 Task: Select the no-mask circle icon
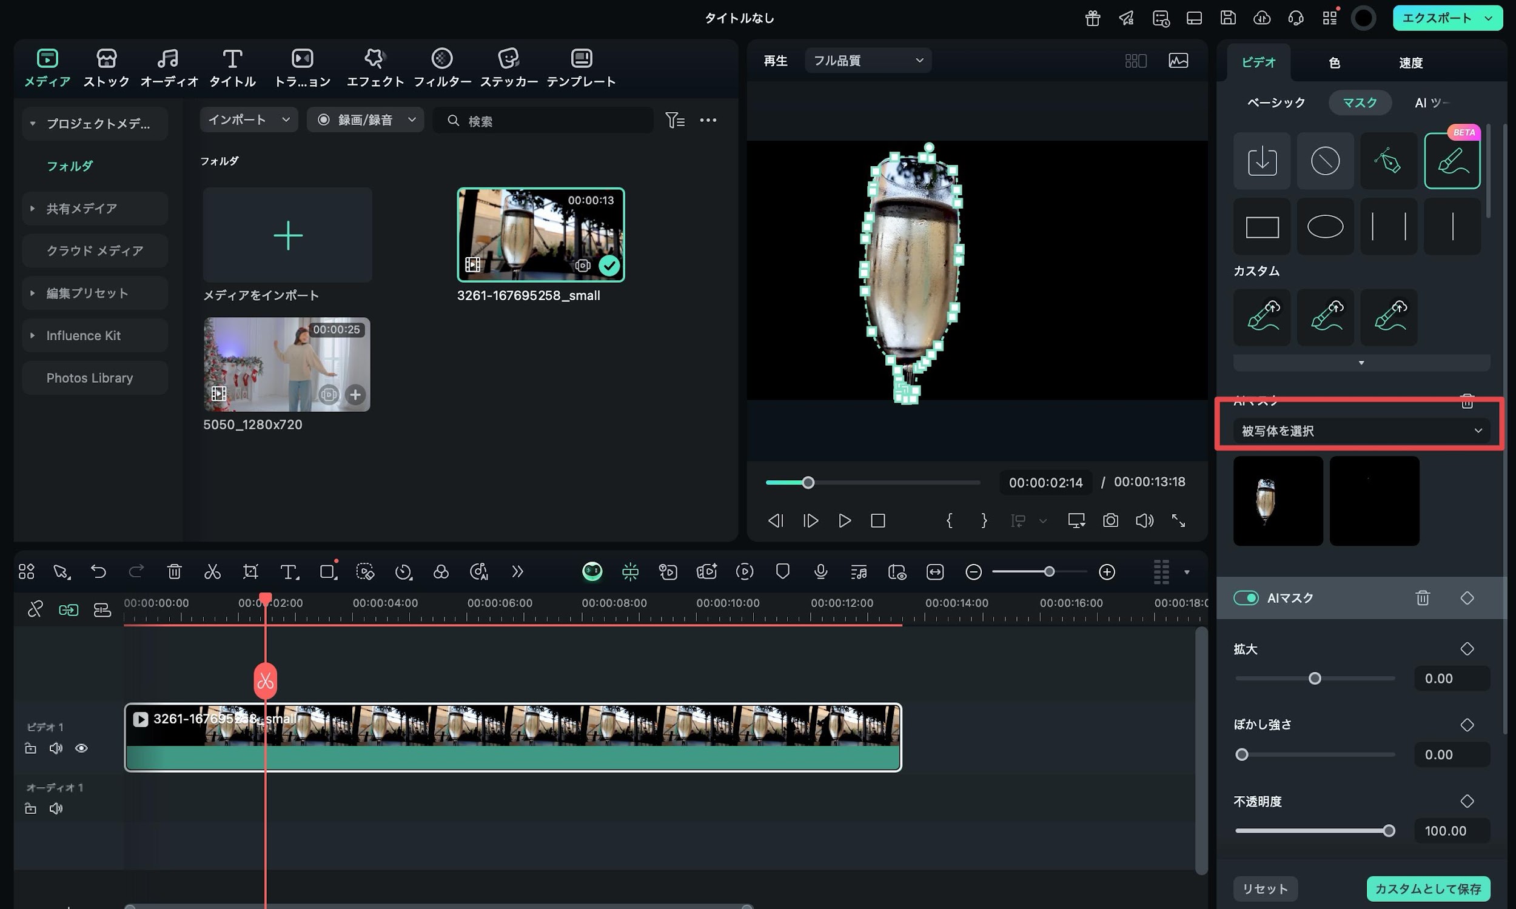coord(1325,161)
